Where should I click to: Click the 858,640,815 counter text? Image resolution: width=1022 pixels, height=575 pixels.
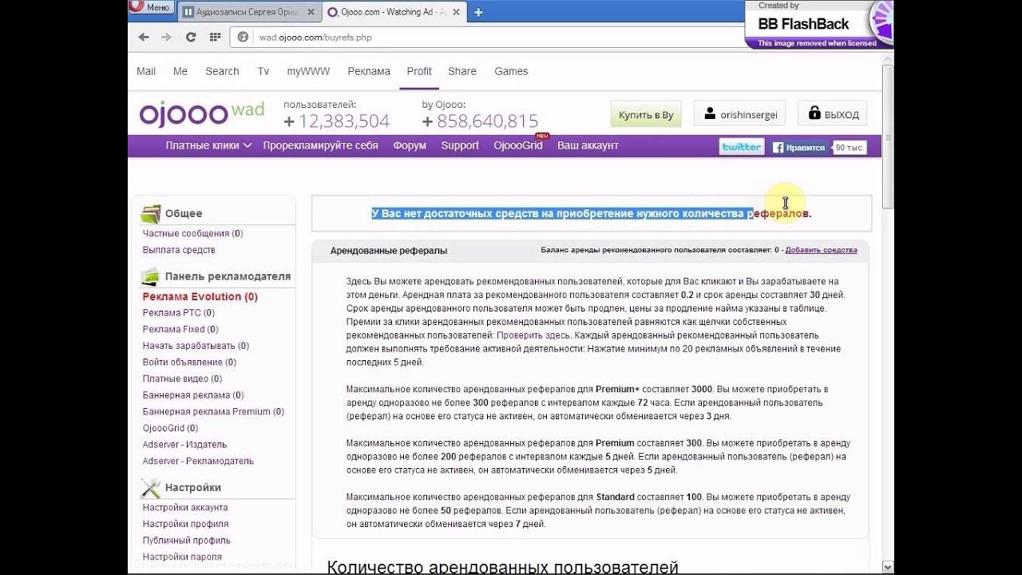(x=487, y=121)
